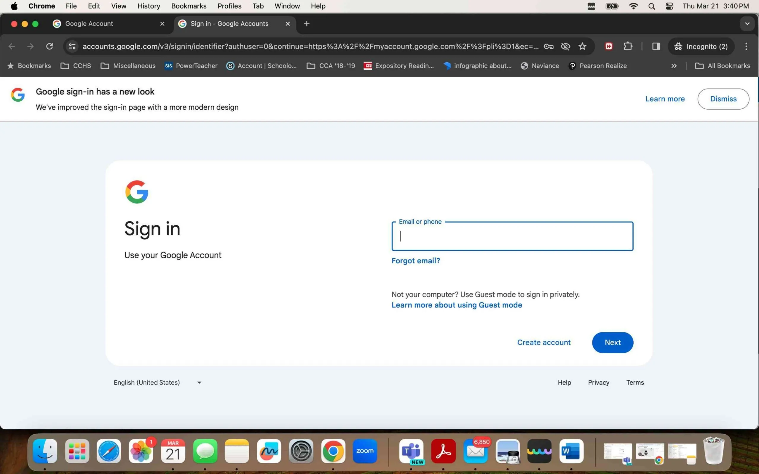Show the Chrome side panel
The width and height of the screenshot is (759, 474).
pyautogui.click(x=656, y=47)
